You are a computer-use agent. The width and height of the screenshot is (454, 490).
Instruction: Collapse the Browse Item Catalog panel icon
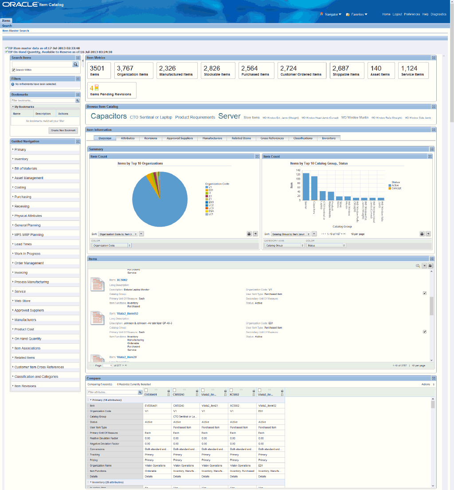click(x=433, y=107)
